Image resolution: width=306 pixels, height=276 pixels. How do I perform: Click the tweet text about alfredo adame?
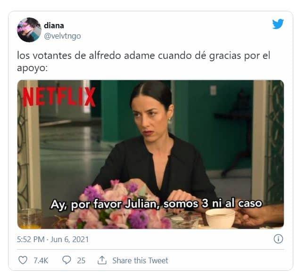[x=143, y=62]
